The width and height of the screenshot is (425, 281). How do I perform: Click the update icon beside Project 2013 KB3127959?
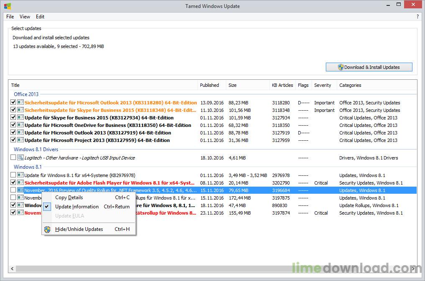(20, 140)
